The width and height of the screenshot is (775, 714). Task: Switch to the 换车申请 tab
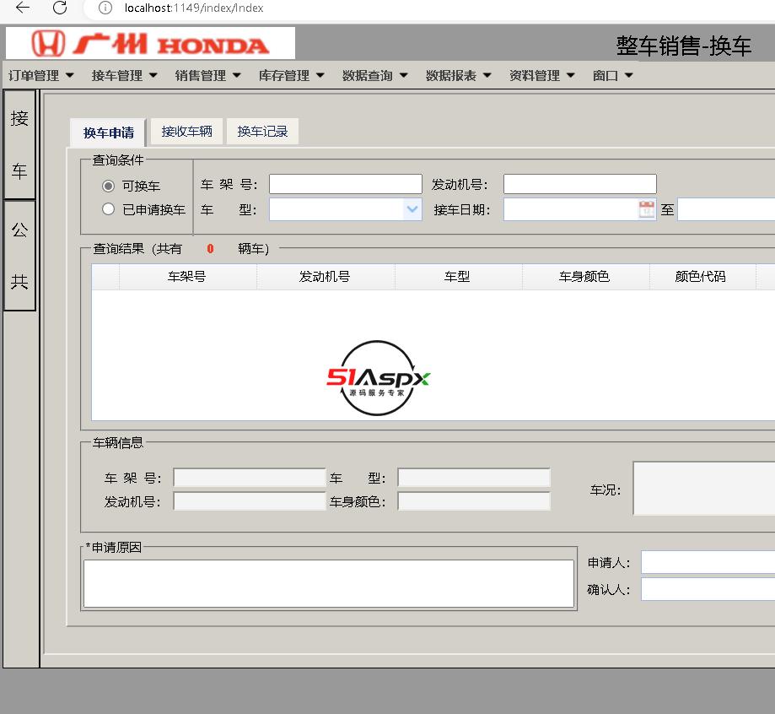(108, 133)
